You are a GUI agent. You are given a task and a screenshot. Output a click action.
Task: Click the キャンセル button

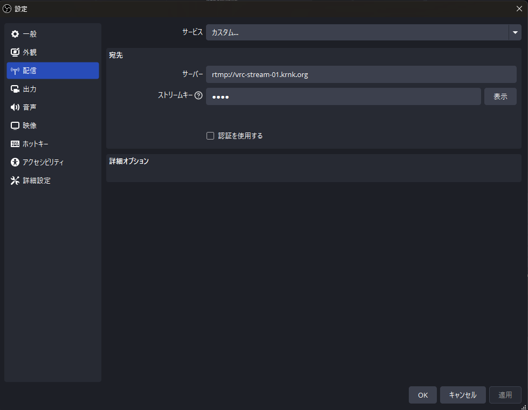point(462,395)
